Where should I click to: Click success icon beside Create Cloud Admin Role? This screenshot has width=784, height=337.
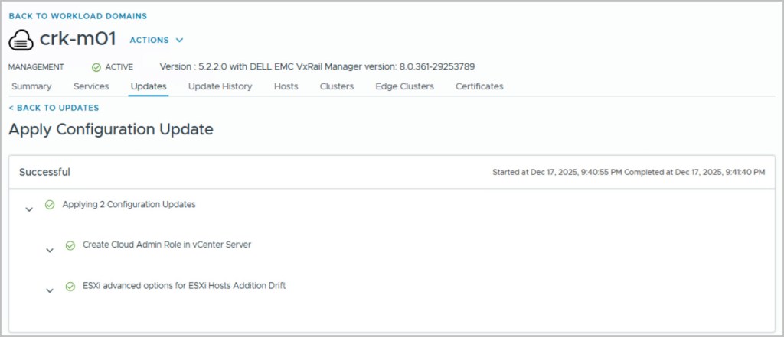70,245
